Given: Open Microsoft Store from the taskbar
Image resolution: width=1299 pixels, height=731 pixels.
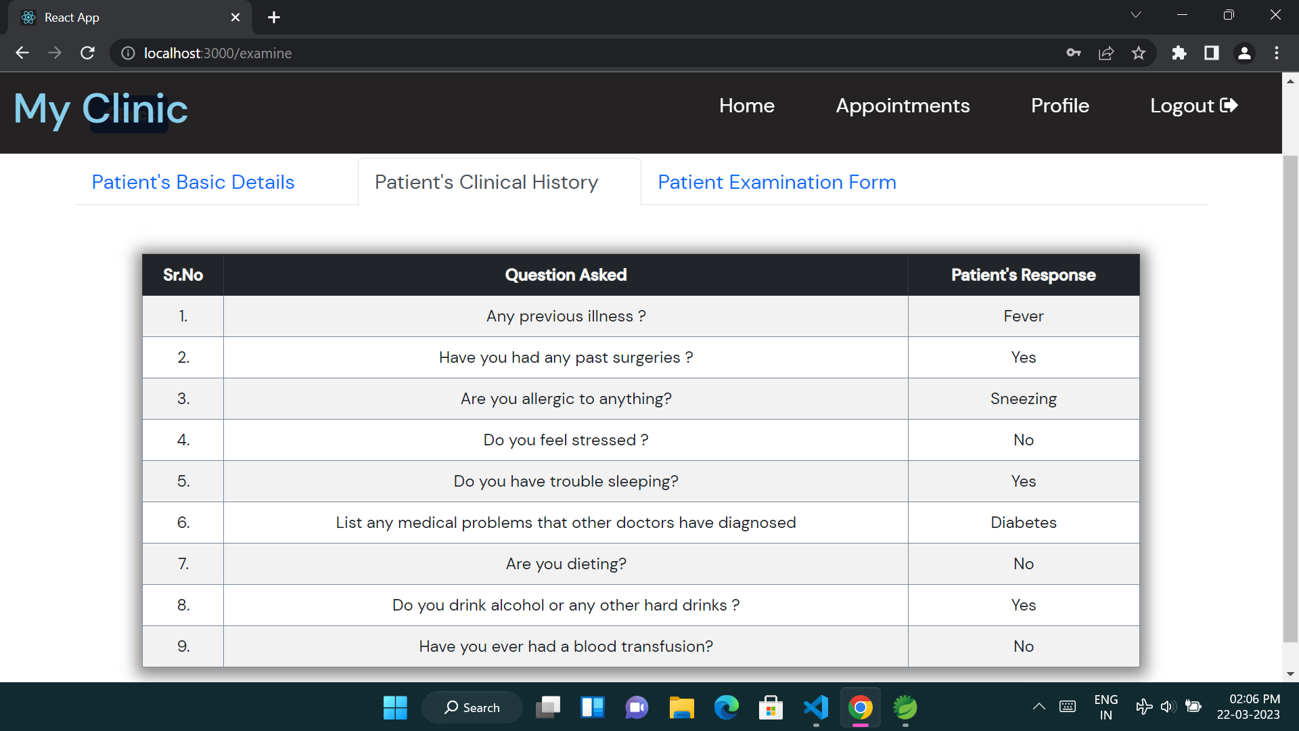Looking at the screenshot, I should coord(771,707).
